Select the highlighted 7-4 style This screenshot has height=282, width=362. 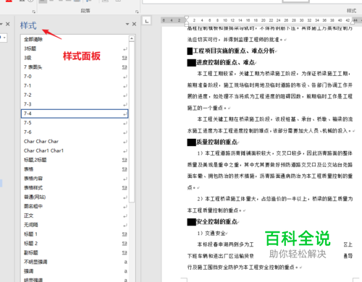[75, 114]
